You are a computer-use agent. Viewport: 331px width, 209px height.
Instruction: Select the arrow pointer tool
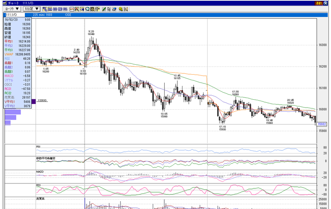109,9
